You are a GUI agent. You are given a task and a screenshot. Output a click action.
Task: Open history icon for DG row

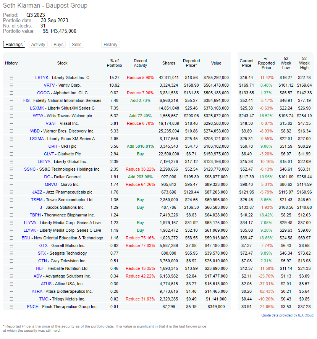click(11, 177)
